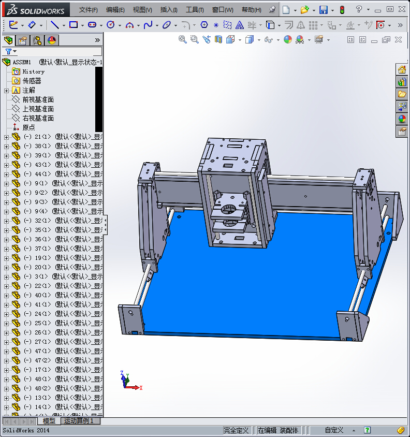The image size is (410, 437).
Task: Click Hide/Show Items glasses icon
Action: [268, 40]
